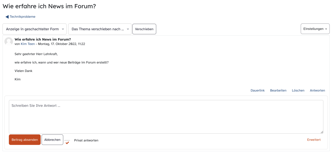Viewport: 333px width, 154px height.
Task: Expand the Einstellungen menu
Action: pos(315,29)
